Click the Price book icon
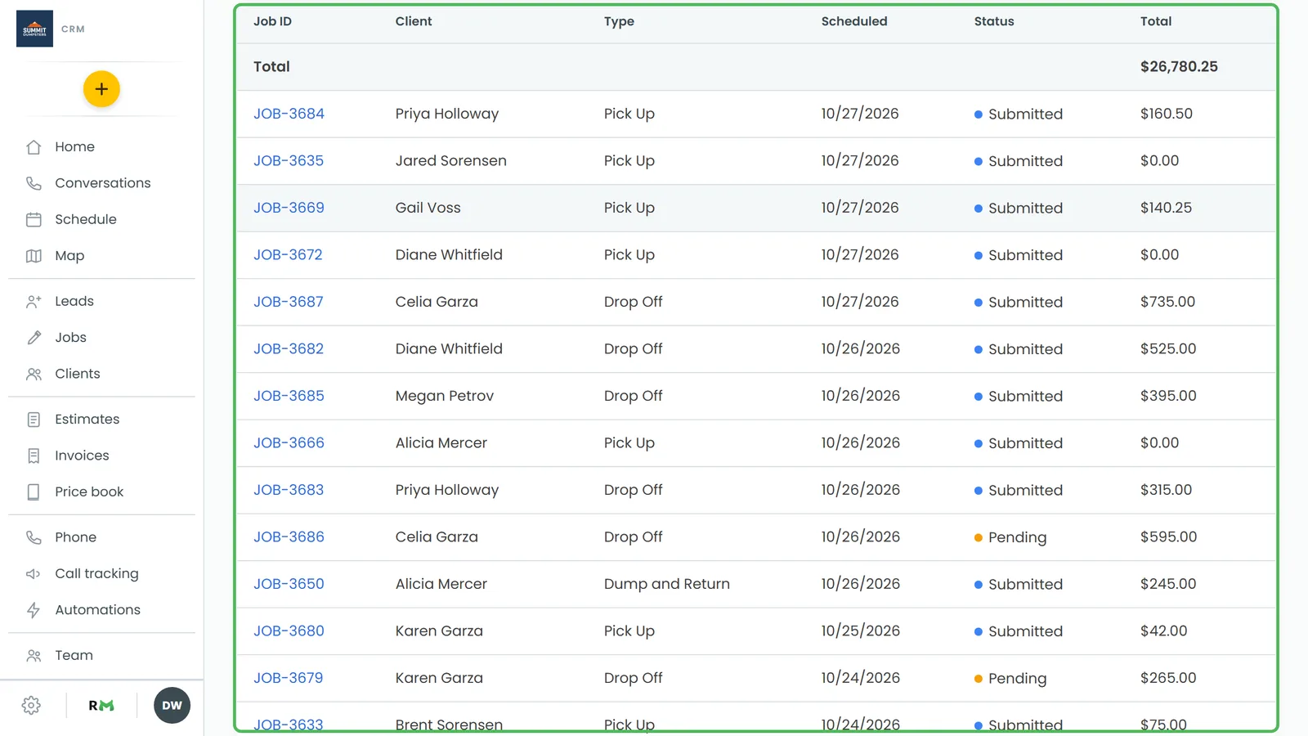The height and width of the screenshot is (736, 1308). [x=34, y=491]
